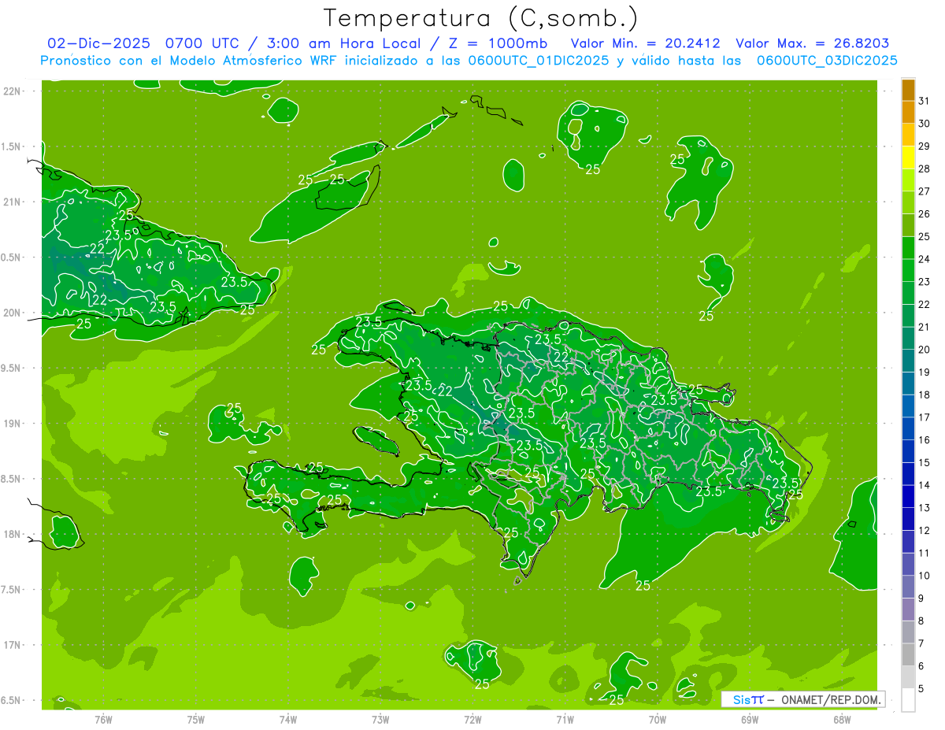945x730 pixels.
Task: Select the legend scale value '26'
Action: click(925, 214)
